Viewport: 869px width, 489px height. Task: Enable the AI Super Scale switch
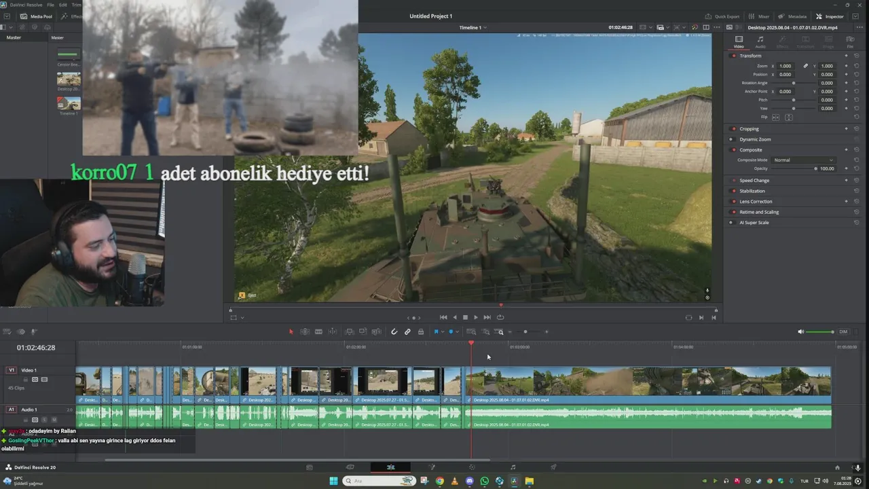point(733,222)
